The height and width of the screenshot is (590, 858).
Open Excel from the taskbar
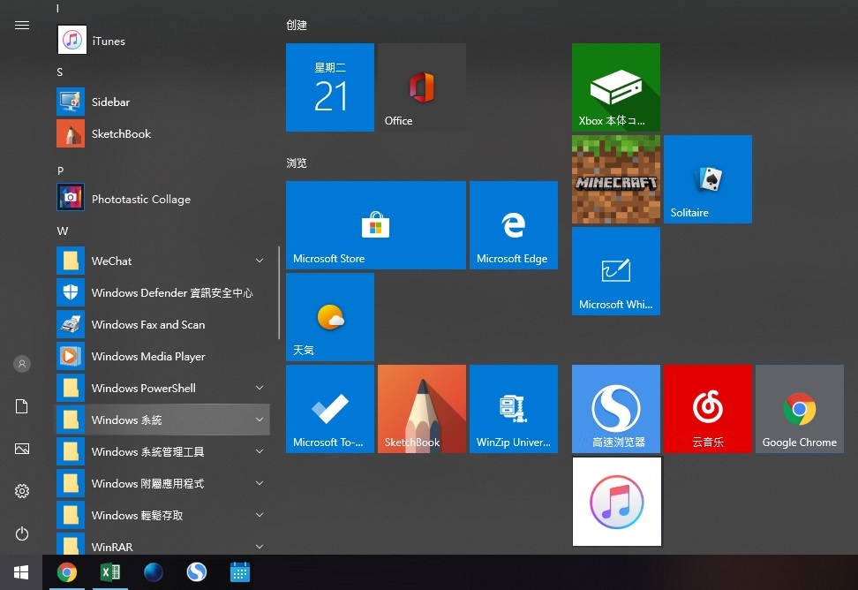coord(109,572)
